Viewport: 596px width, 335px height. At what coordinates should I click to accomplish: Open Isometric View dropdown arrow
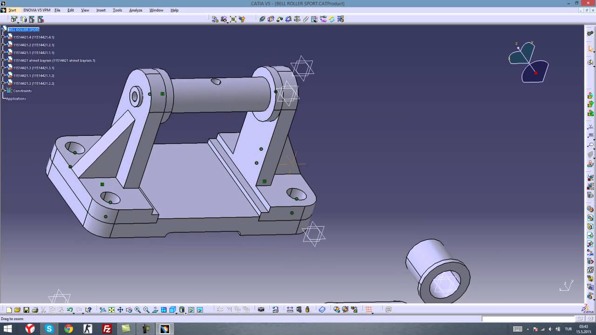[177, 313]
